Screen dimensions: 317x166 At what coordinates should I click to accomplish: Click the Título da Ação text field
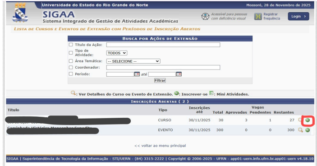click(x=163, y=45)
